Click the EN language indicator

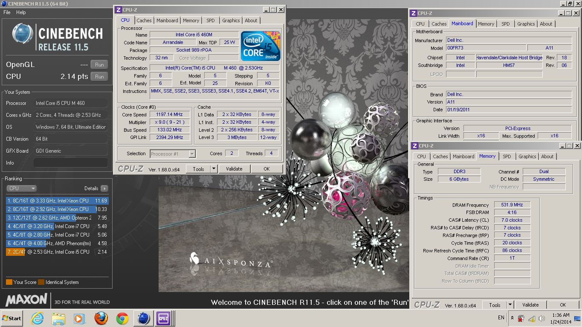tap(501, 318)
